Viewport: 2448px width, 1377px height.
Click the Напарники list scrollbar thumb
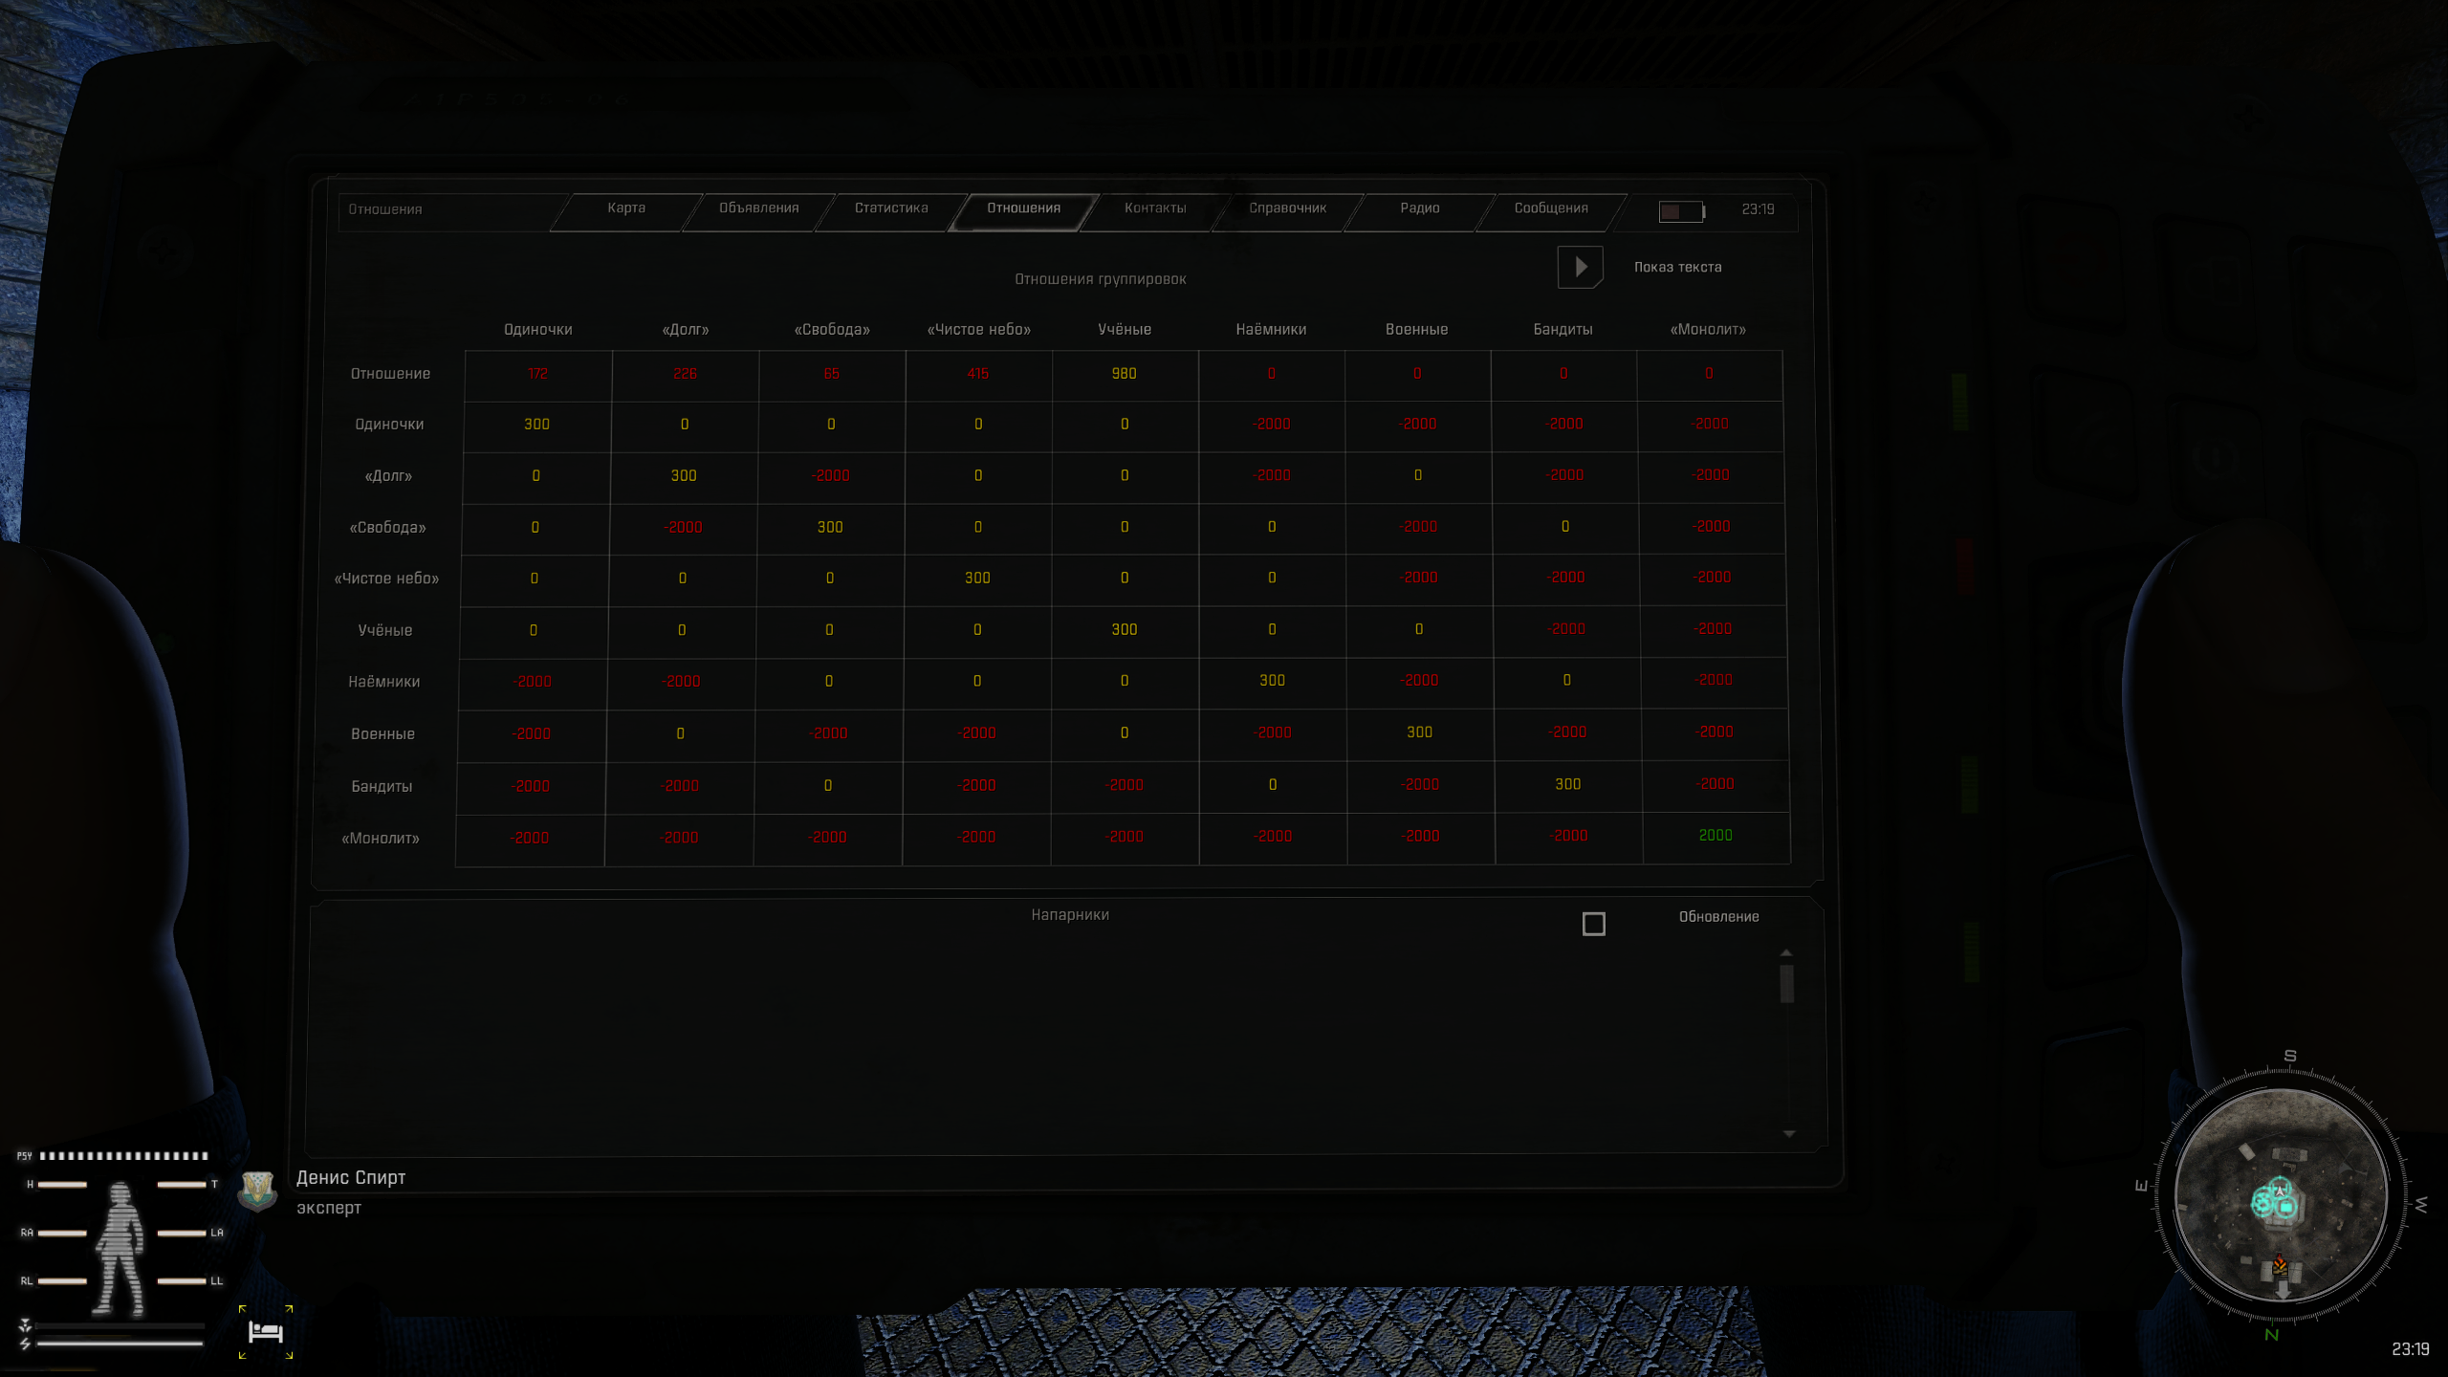click(1786, 984)
